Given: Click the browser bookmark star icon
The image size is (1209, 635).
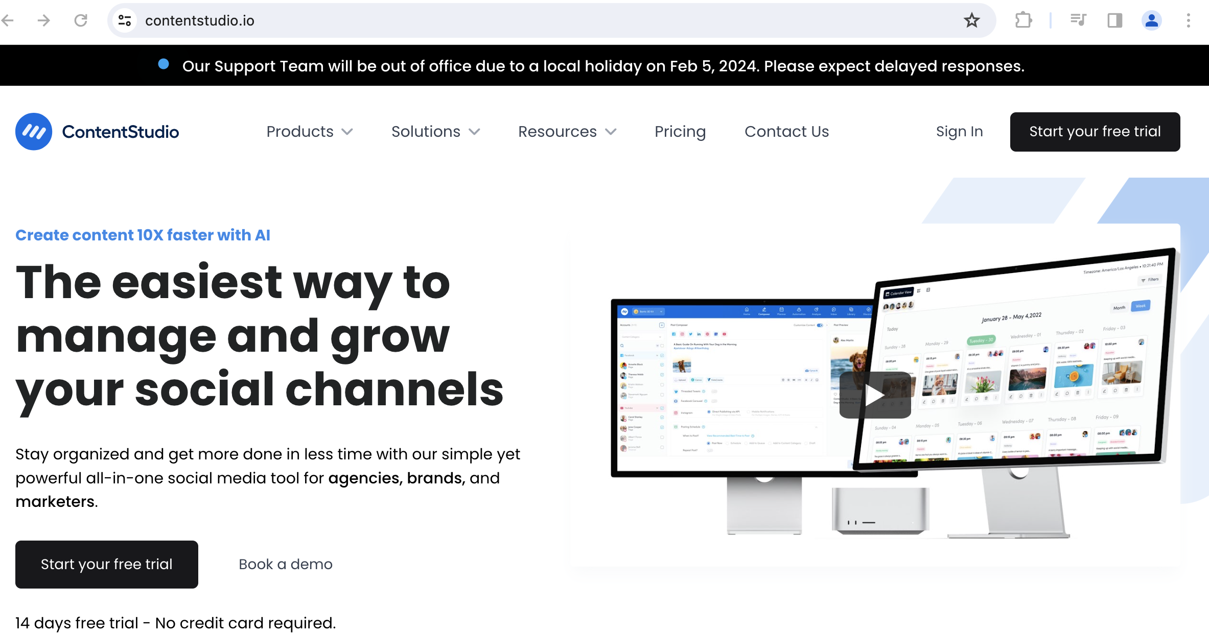Looking at the screenshot, I should click(x=972, y=20).
